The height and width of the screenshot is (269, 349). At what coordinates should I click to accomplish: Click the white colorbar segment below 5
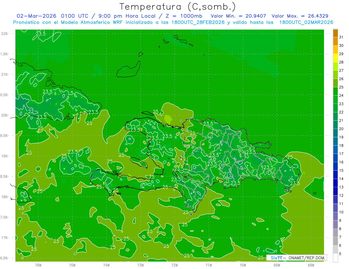coord(335,258)
